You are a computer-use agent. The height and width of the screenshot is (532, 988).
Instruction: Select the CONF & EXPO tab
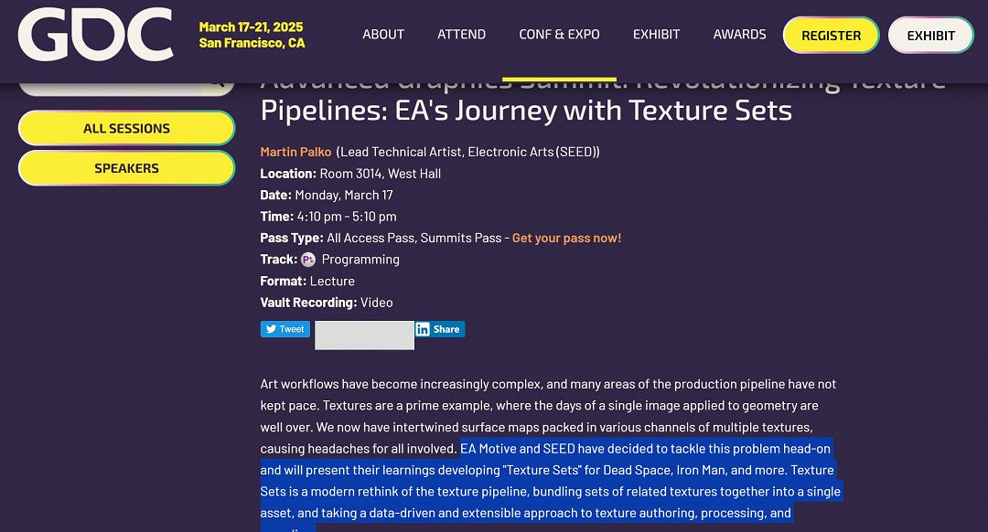559,35
